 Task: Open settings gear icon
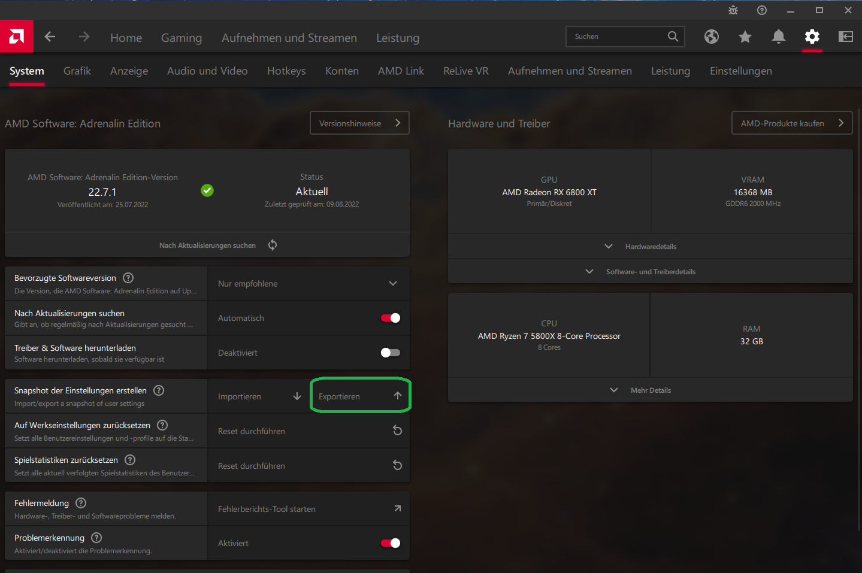pyautogui.click(x=812, y=37)
